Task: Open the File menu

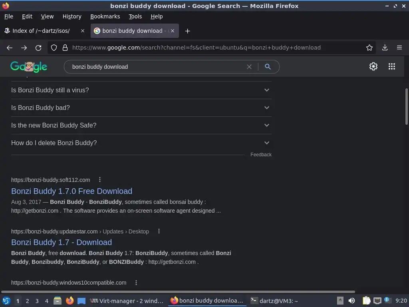Action: click(9, 16)
